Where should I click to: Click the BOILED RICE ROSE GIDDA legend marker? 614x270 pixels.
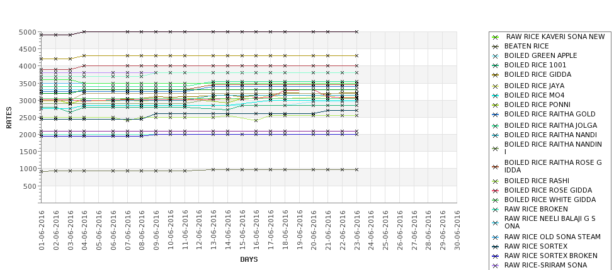[496, 191]
